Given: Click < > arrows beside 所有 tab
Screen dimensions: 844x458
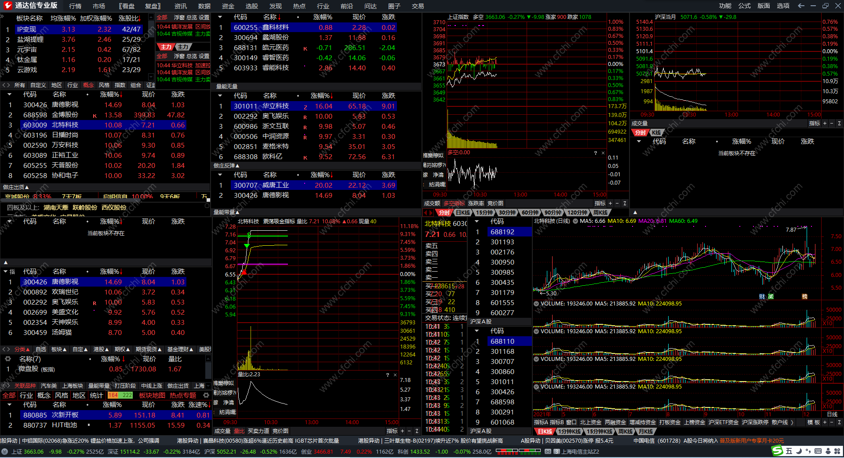Looking at the screenshot, I should [x=6, y=85].
